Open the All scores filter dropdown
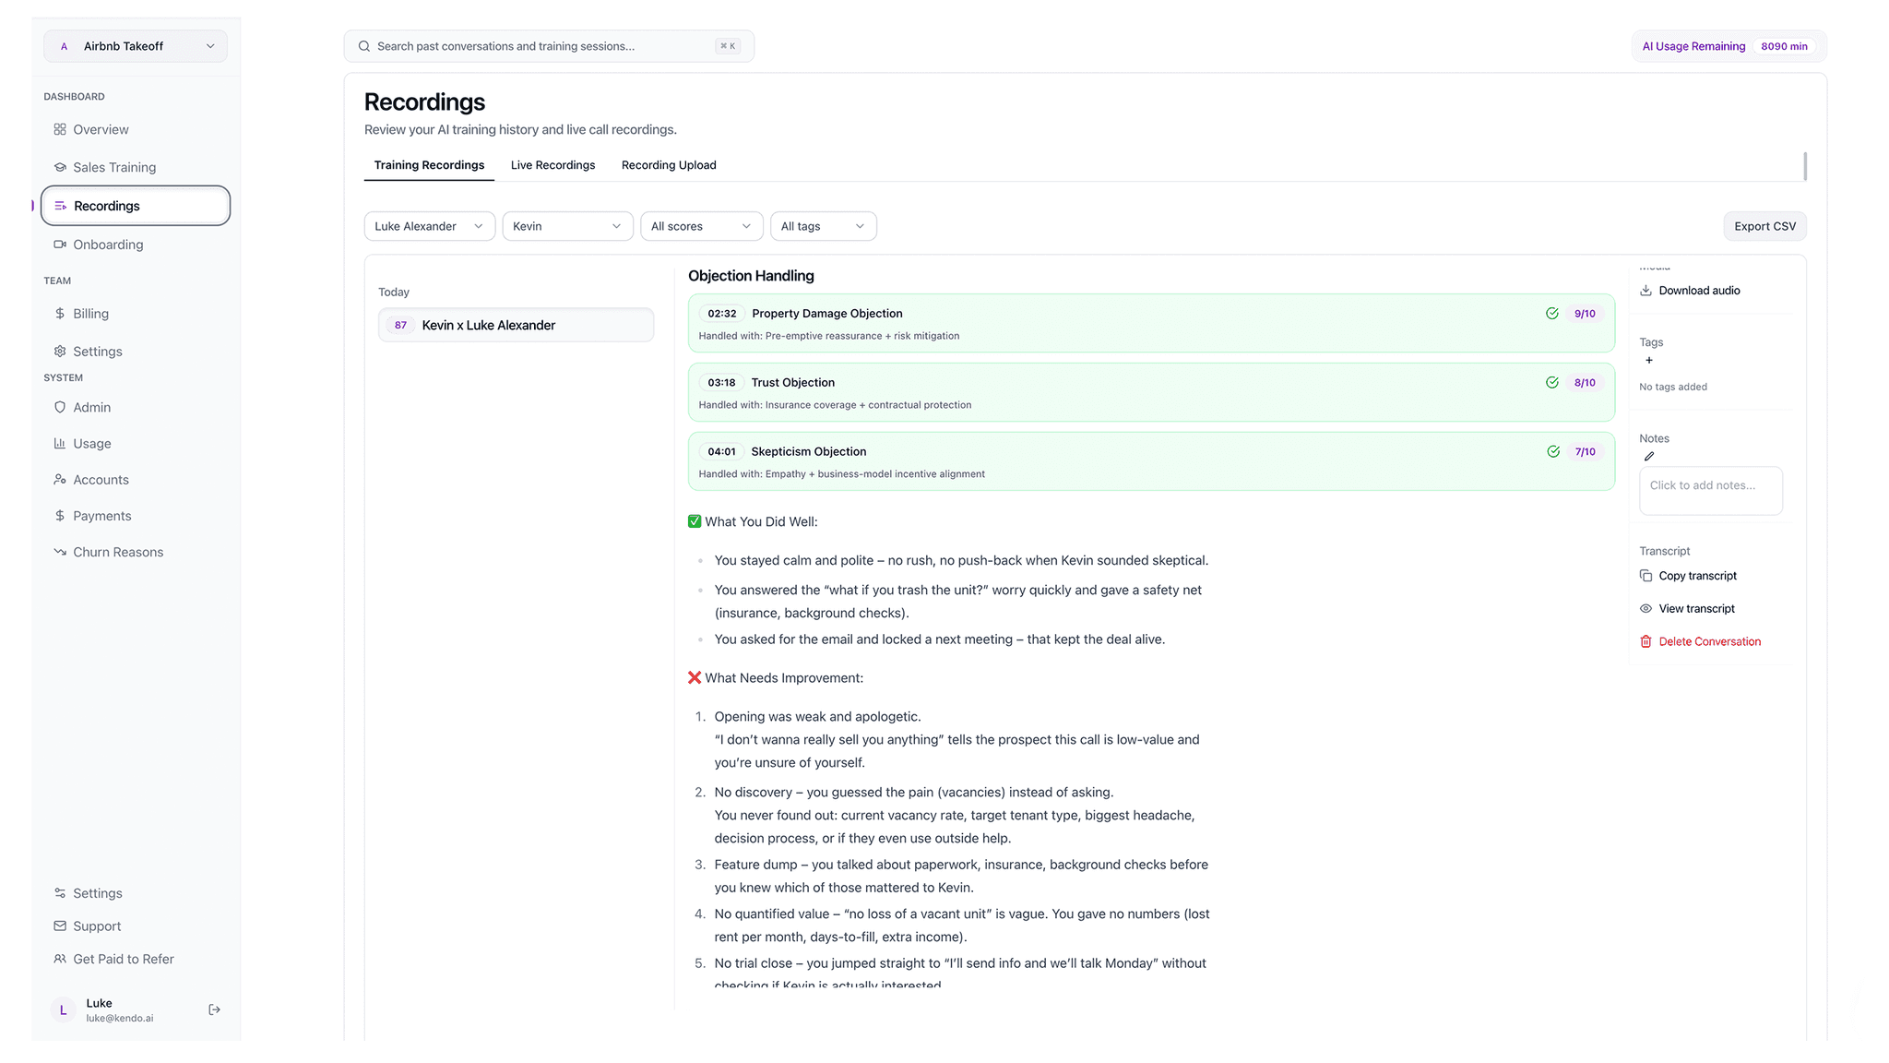This screenshot has width=1889, height=1063. coord(701,227)
